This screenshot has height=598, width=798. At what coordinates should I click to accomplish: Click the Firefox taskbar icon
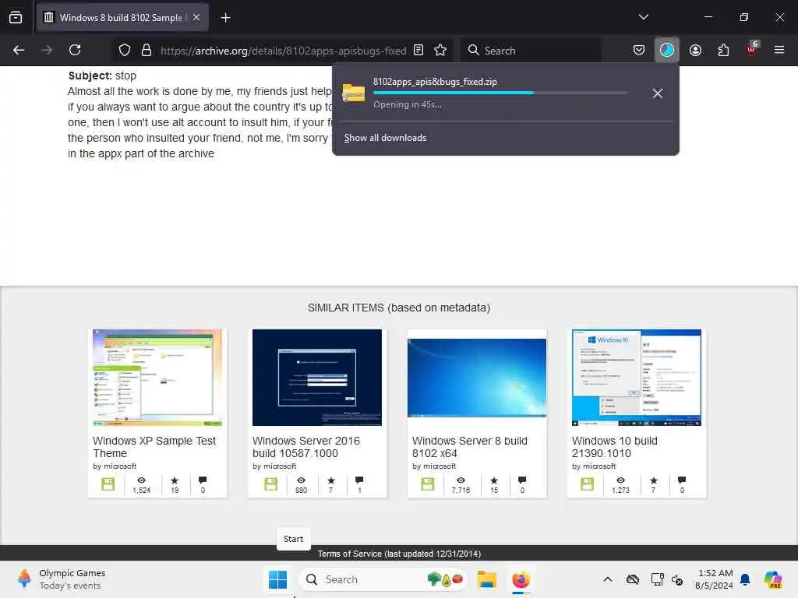point(521,579)
